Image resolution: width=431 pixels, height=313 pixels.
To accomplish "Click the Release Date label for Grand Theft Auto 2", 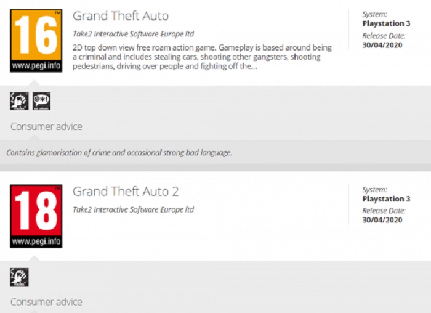I will click(383, 211).
